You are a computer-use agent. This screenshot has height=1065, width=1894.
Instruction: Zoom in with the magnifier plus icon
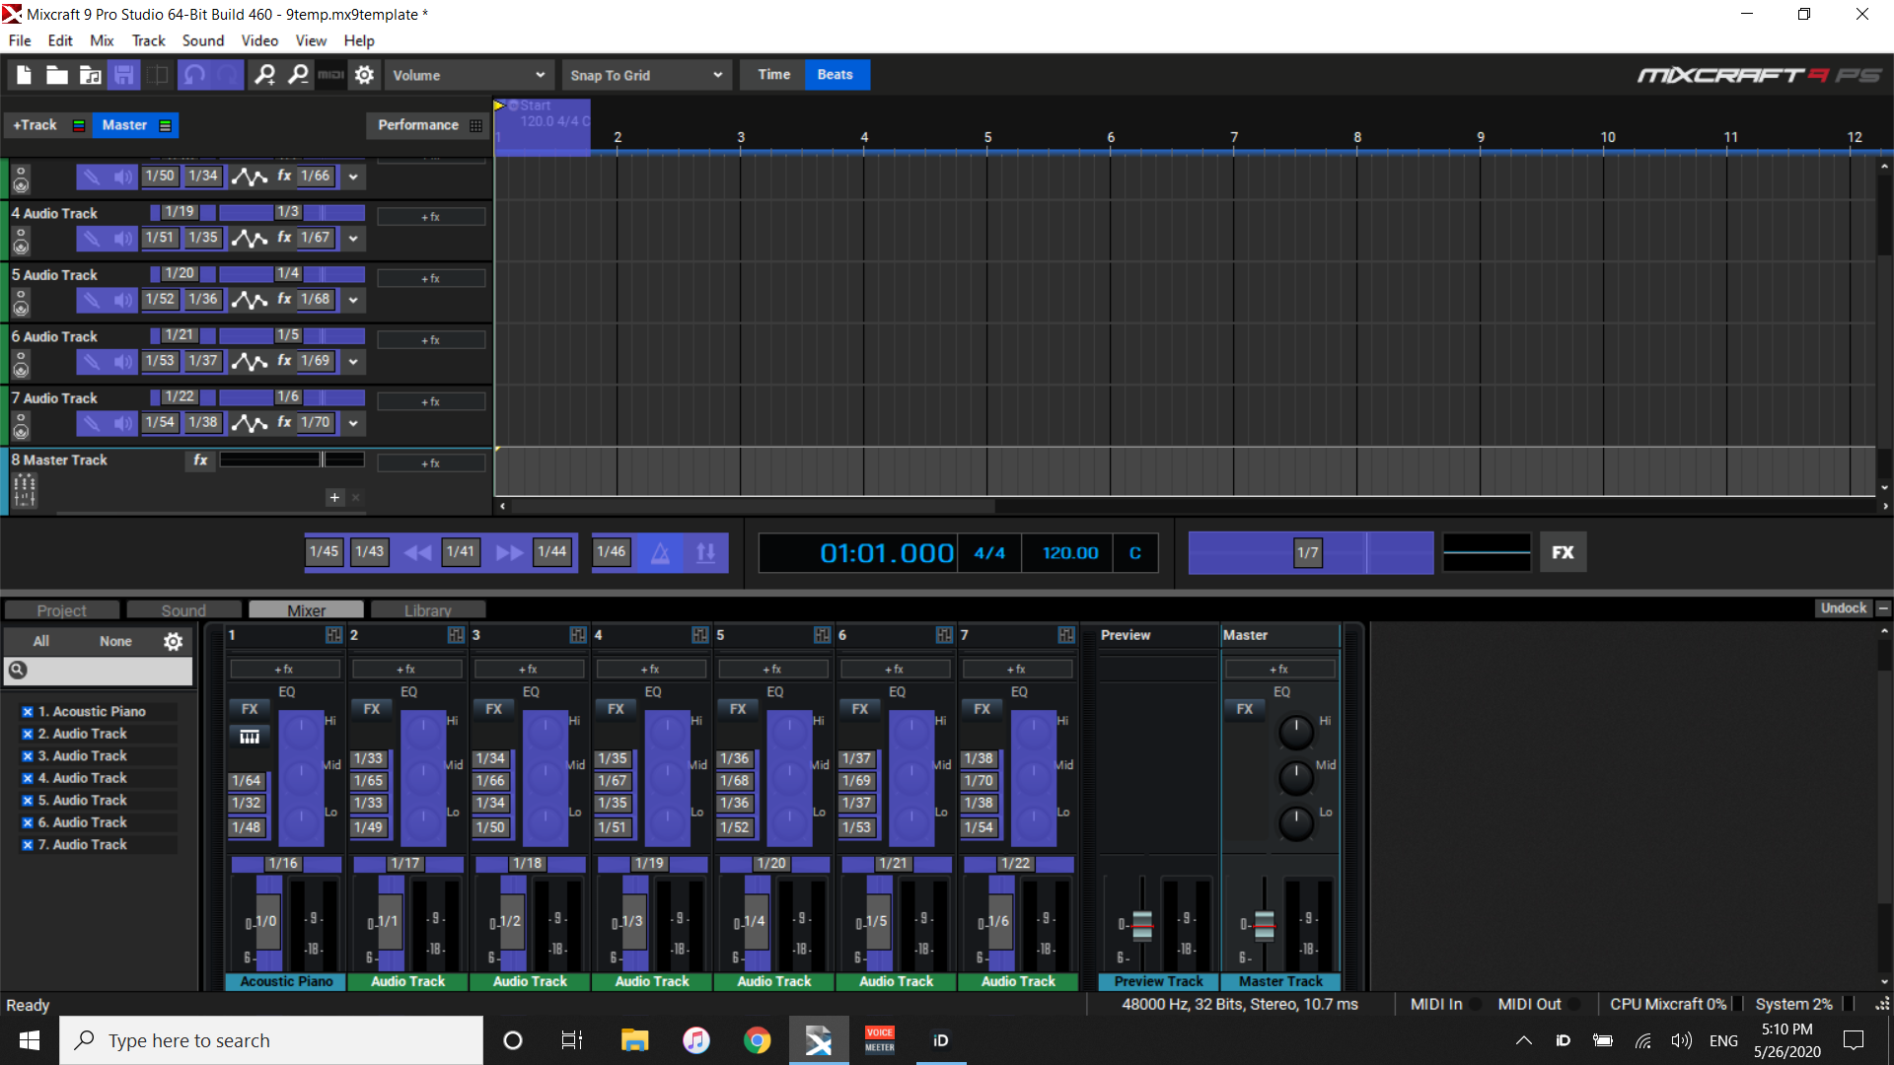[264, 75]
